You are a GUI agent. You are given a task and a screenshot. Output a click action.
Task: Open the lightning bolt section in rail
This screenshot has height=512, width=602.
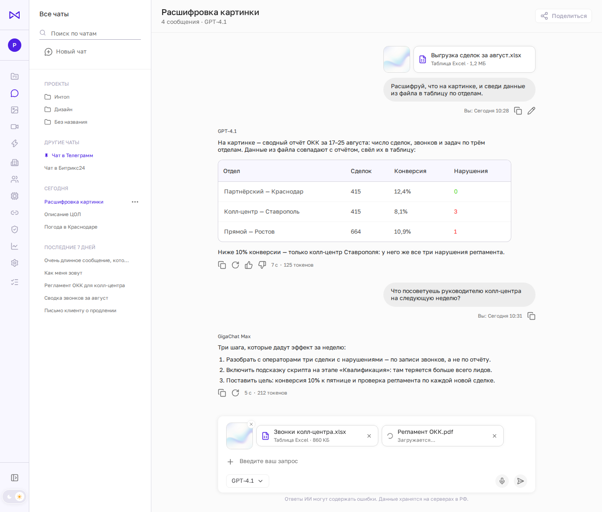point(15,143)
